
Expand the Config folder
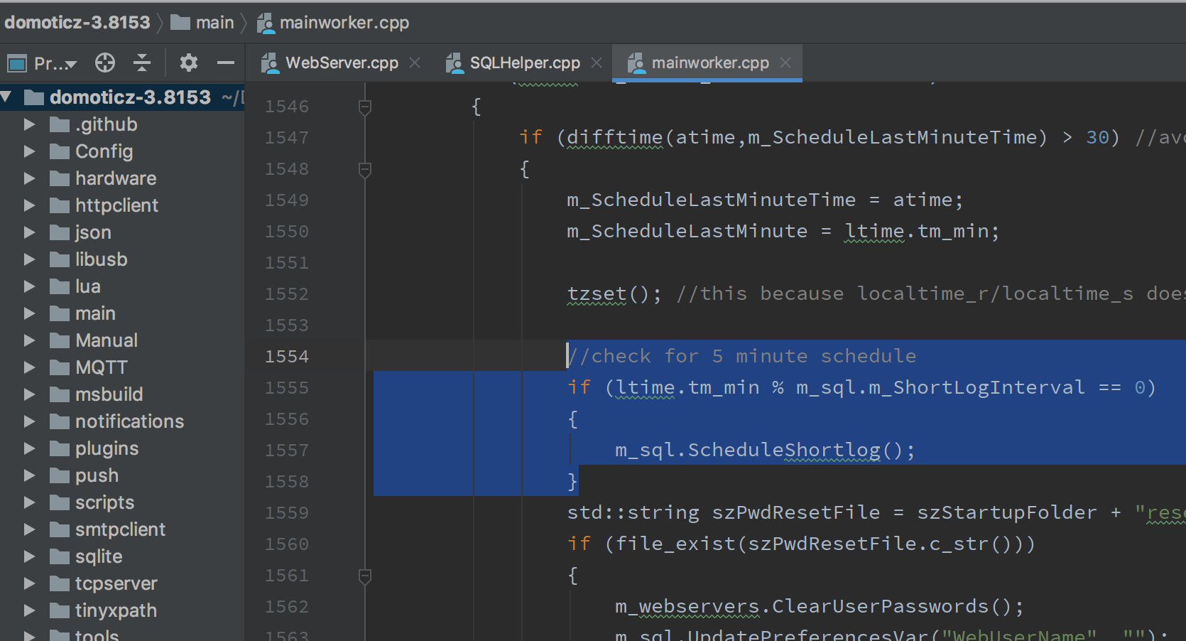[29, 151]
